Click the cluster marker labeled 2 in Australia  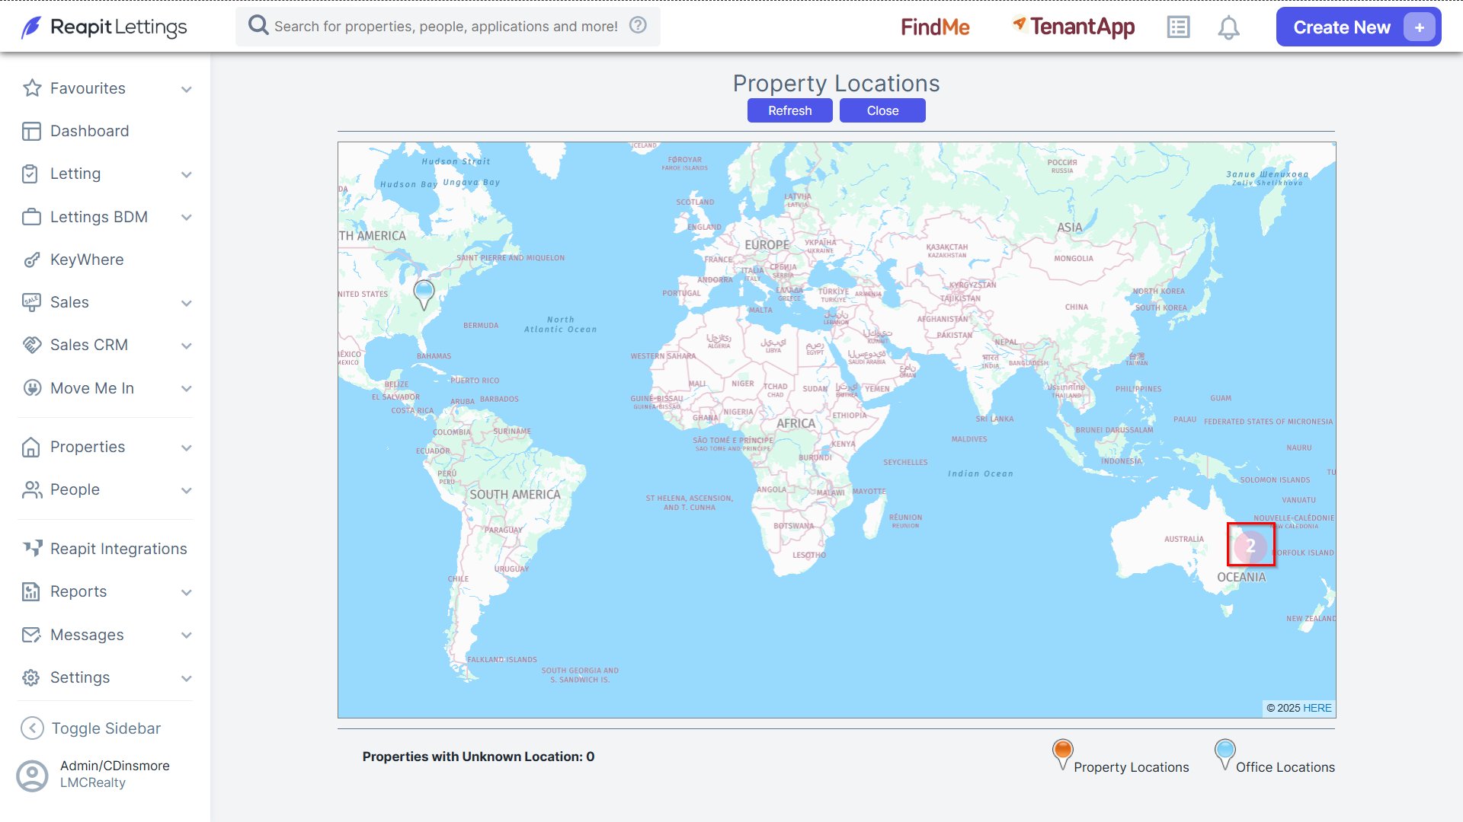point(1250,546)
